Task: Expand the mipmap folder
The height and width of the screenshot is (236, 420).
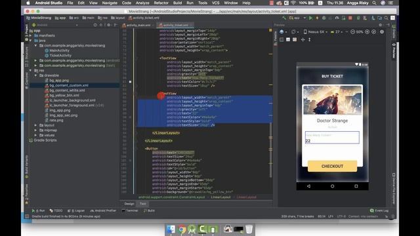Action: click(35, 130)
